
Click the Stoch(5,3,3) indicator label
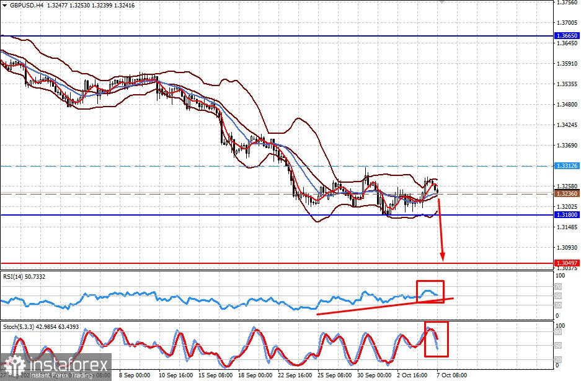coord(41,327)
